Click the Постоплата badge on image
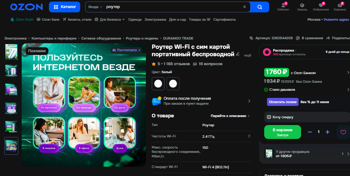Image resolution: width=350 pixels, height=176 pixels. (x=126, y=50)
